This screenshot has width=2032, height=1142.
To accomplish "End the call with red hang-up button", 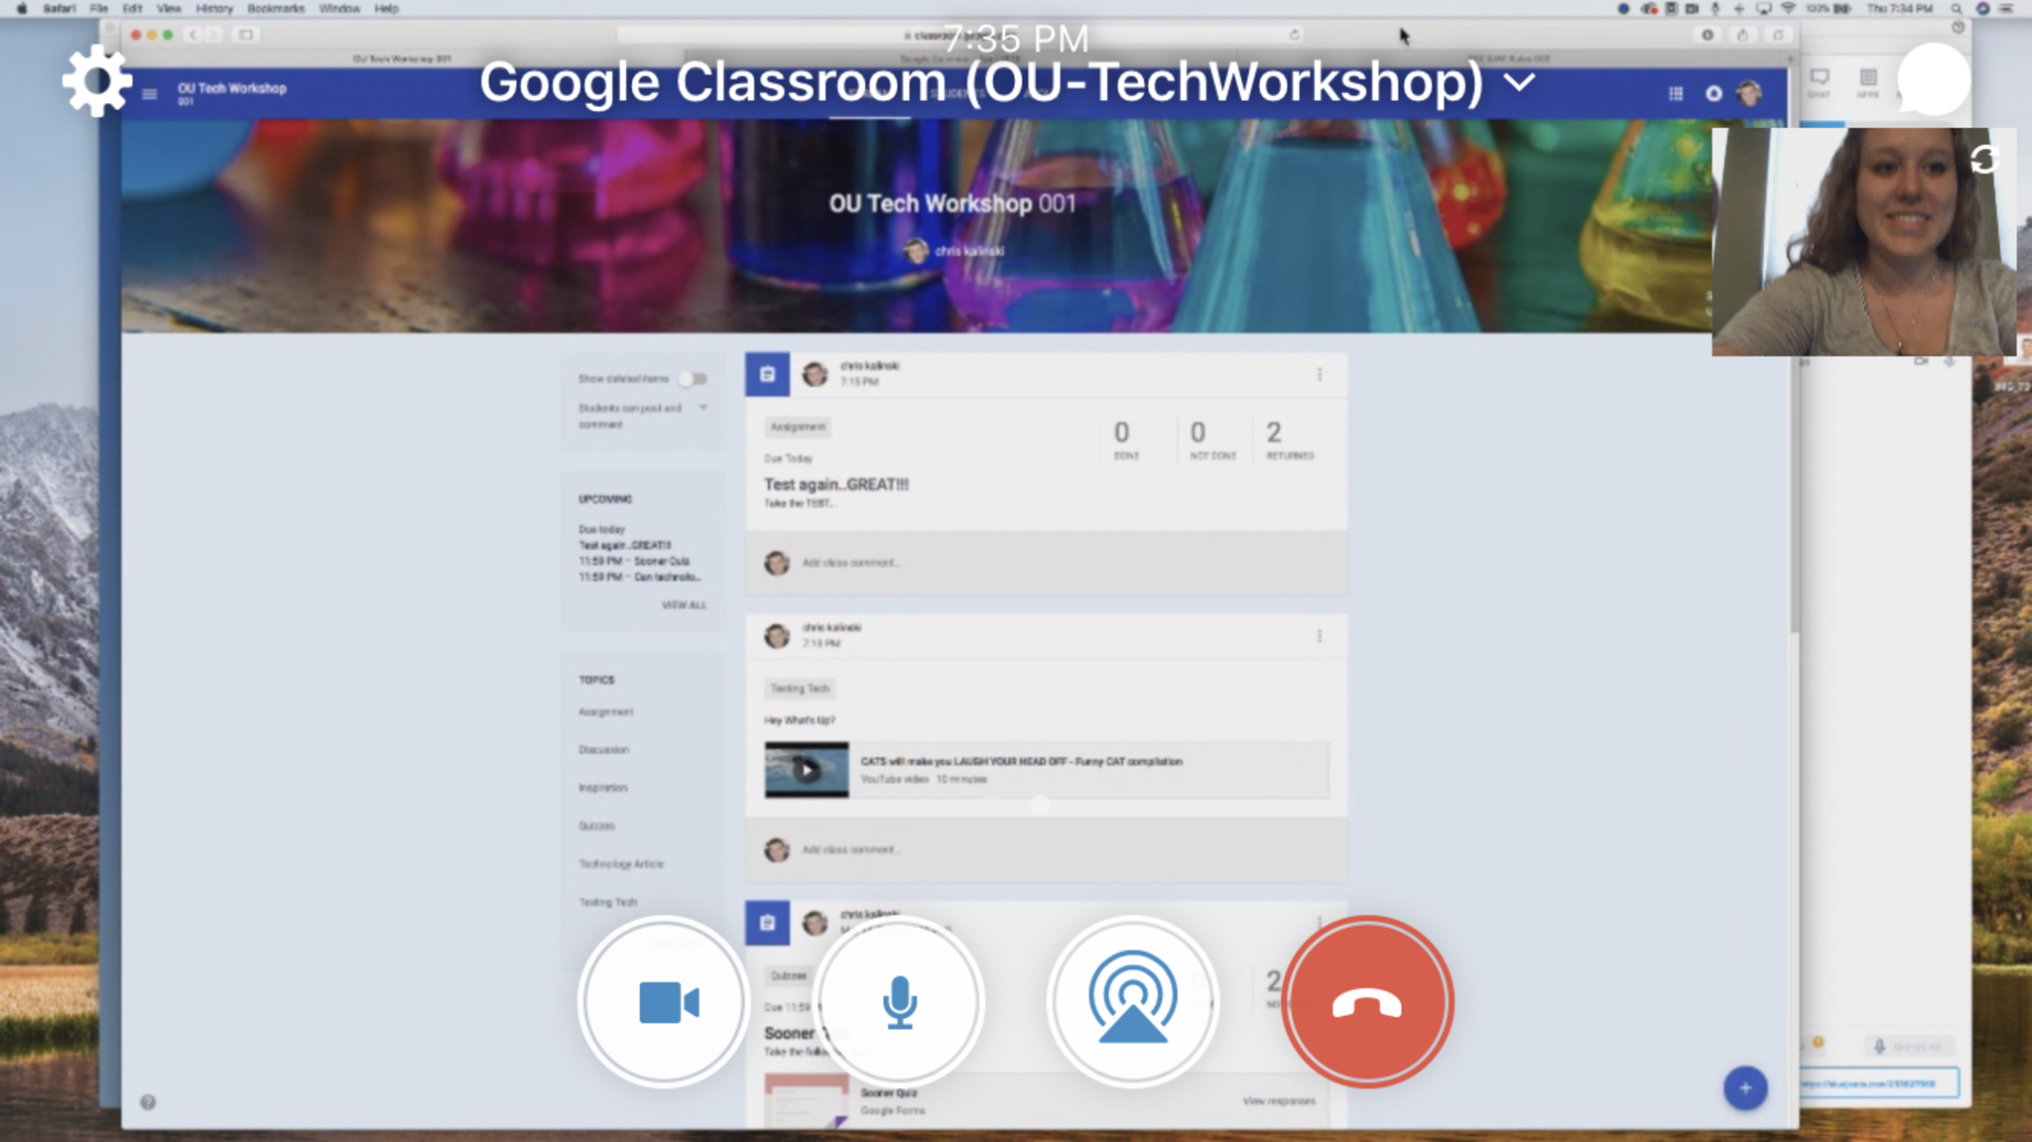I will pyautogui.click(x=1366, y=1002).
